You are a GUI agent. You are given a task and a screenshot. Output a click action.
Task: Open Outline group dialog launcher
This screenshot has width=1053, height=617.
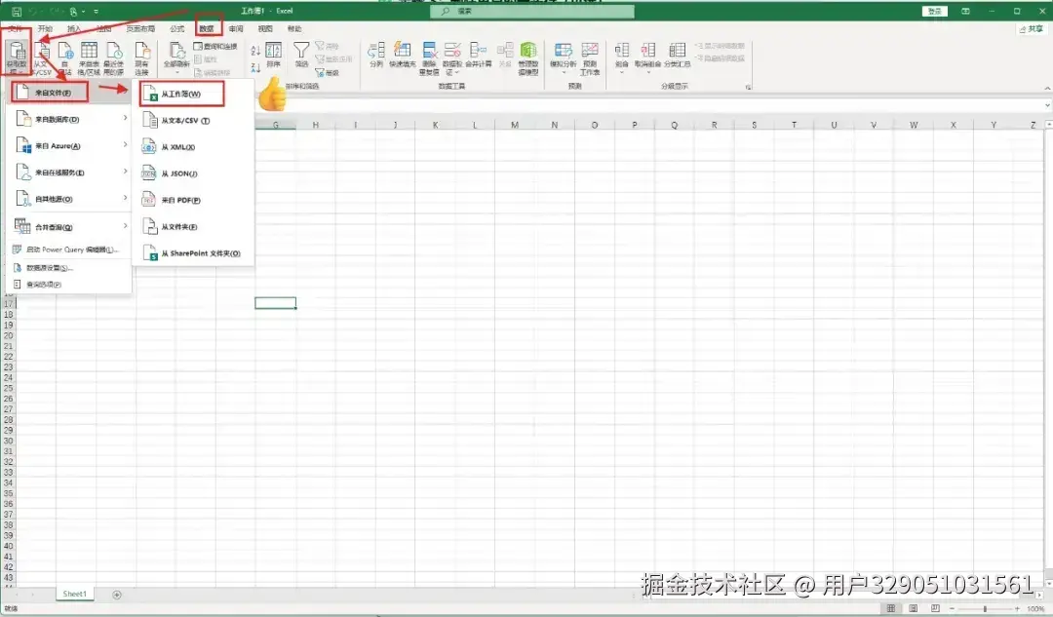(748, 88)
